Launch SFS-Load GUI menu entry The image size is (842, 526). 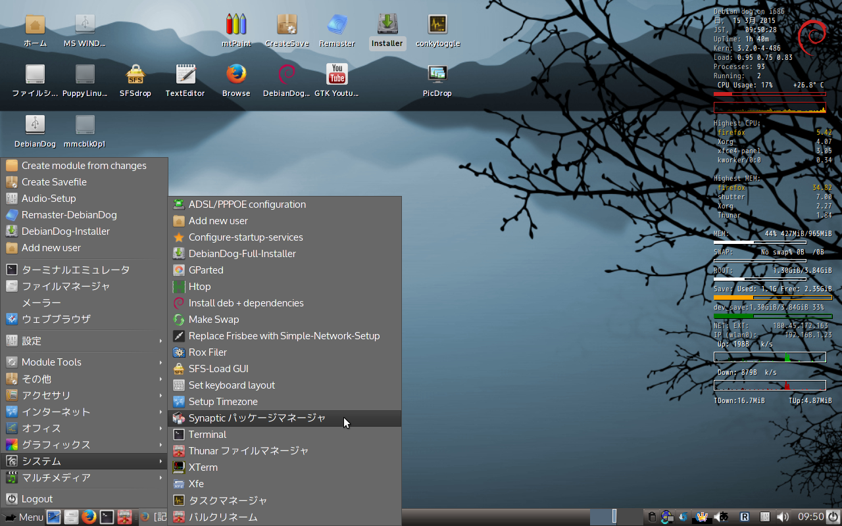[x=285, y=369]
